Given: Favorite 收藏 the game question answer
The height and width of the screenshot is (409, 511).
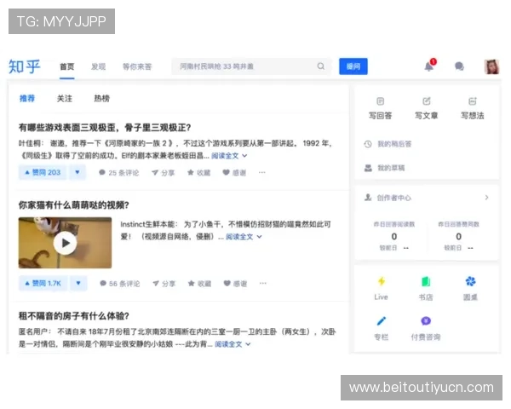Looking at the screenshot, I should [x=198, y=172].
